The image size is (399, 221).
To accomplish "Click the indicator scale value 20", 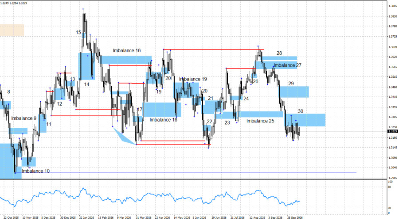I will pos(389,208).
